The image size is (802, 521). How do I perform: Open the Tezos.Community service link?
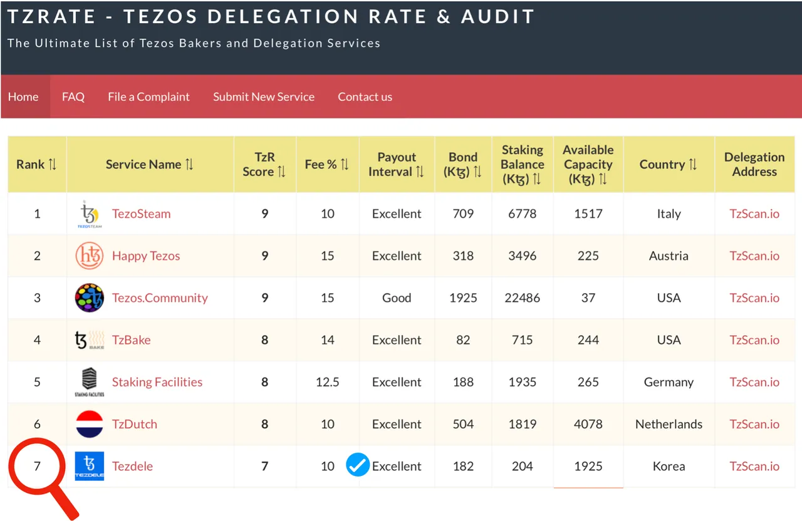pos(160,297)
